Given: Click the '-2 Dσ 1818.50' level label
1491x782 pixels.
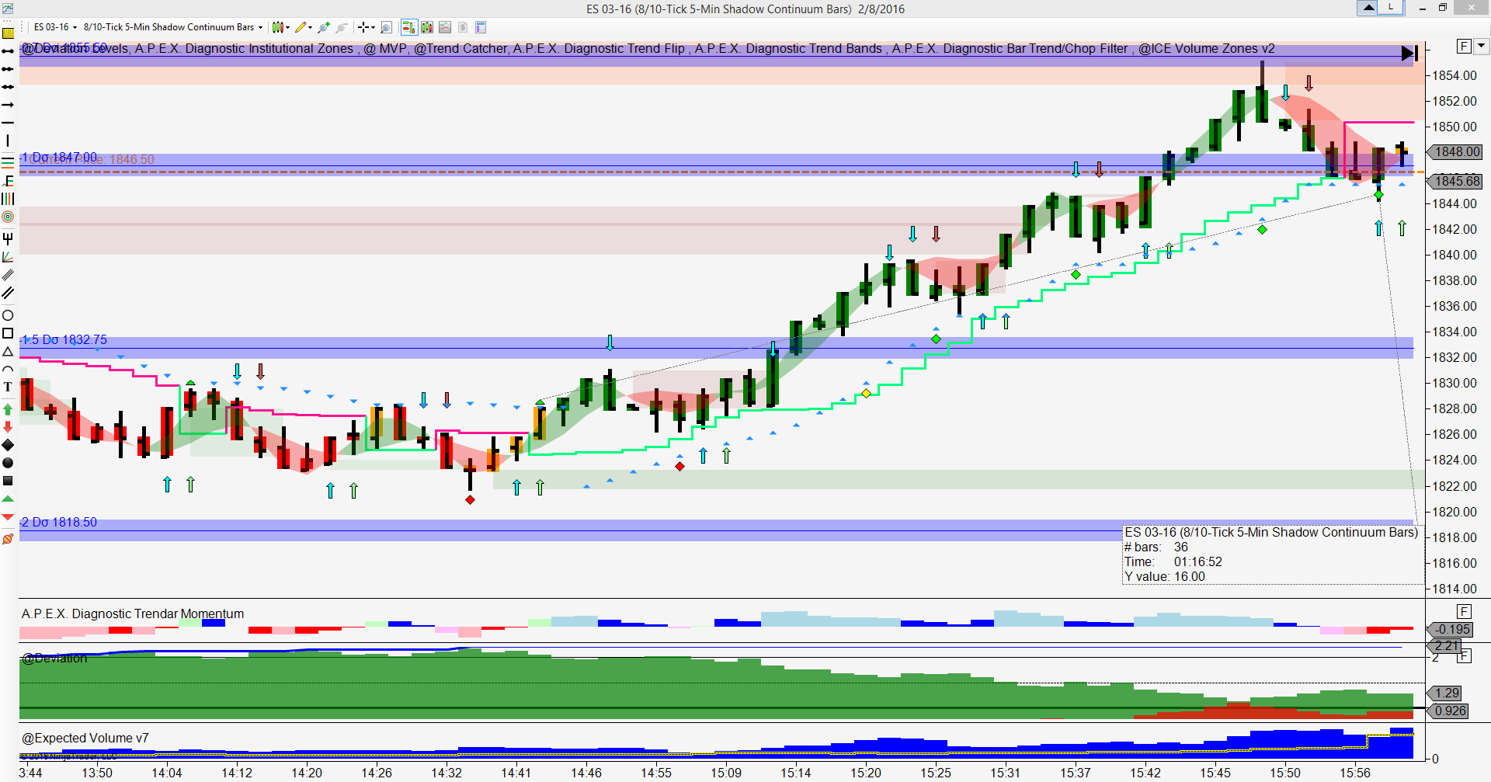Looking at the screenshot, I should click(x=59, y=522).
